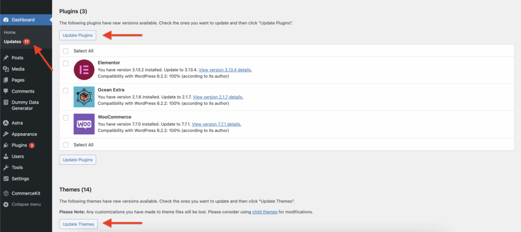
Task: Open View version 2.1.7 details link
Action: pos(218,97)
